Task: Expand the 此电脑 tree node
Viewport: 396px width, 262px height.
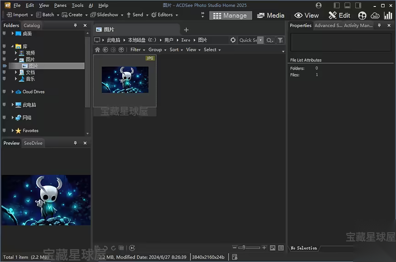Action: click(13, 104)
